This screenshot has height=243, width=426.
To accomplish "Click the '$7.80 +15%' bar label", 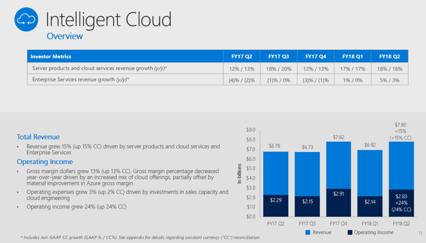I will tap(400, 131).
